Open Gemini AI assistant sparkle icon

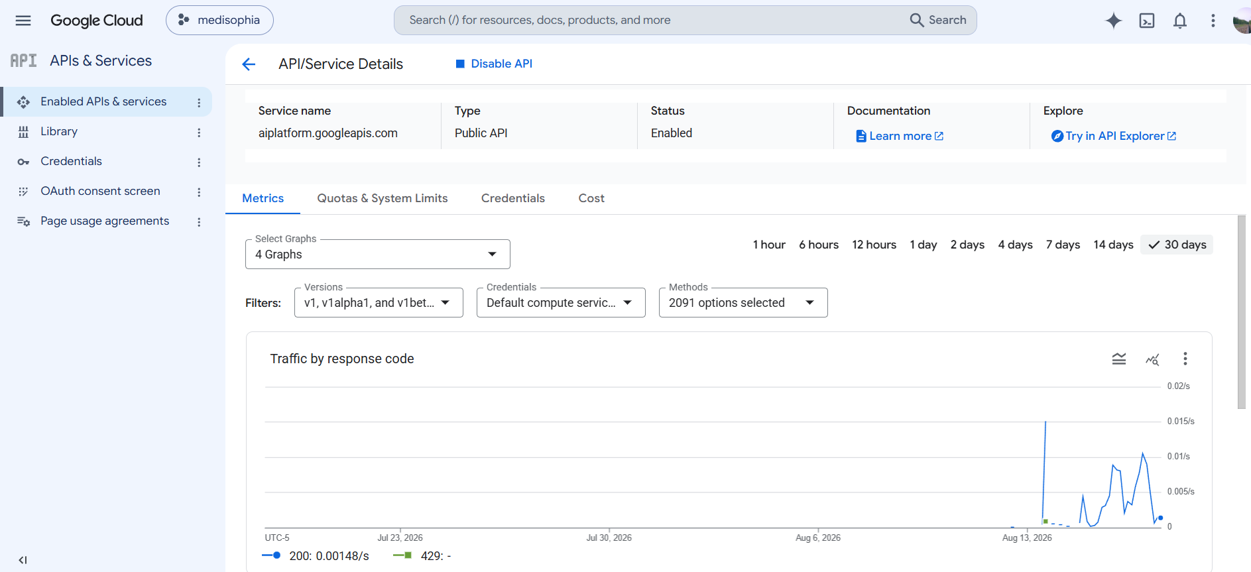pyautogui.click(x=1114, y=21)
